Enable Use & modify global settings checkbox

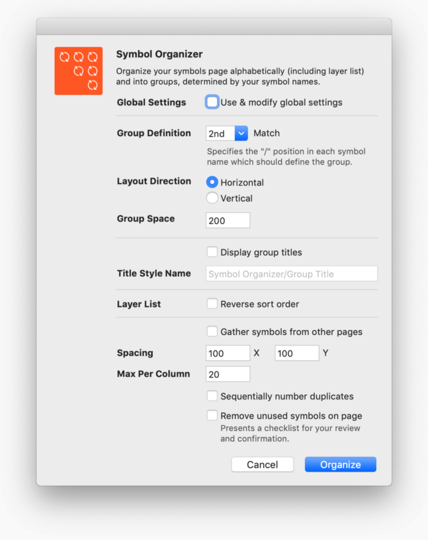tap(212, 102)
